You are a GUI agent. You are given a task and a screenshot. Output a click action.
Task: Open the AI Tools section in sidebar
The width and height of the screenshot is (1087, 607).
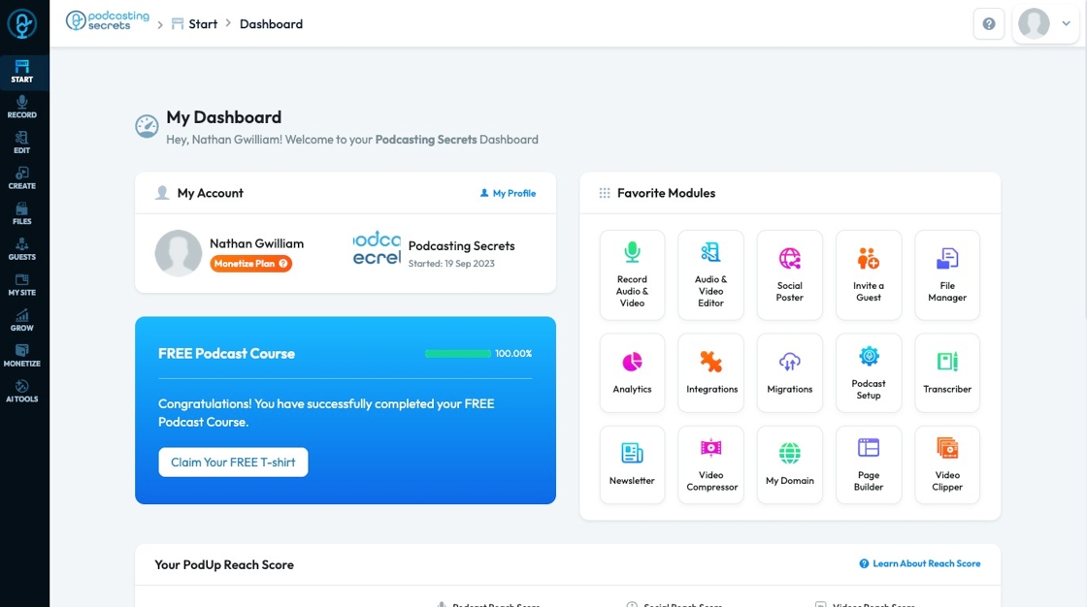click(22, 391)
